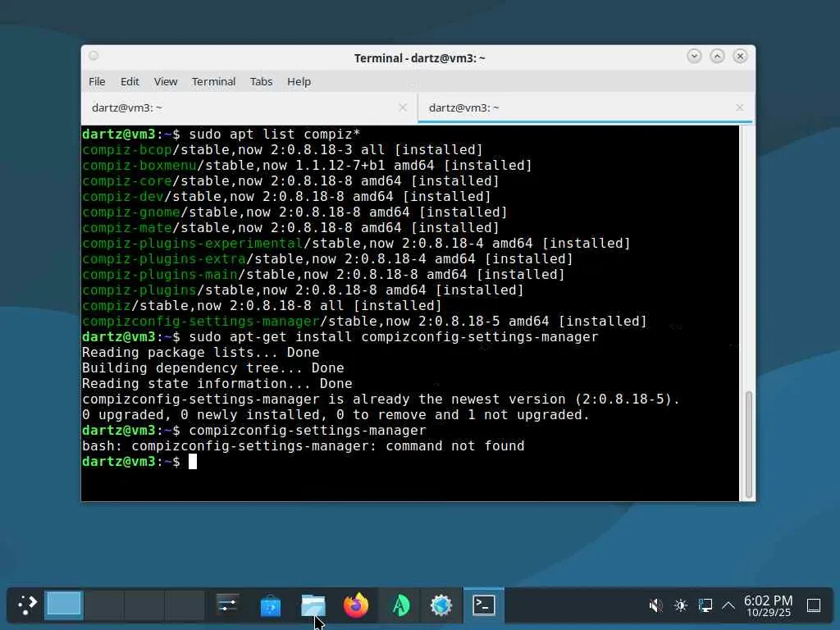Viewport: 840px width, 630px height.
Task: Click "Reading package lists... Done" line
Action: point(200,352)
